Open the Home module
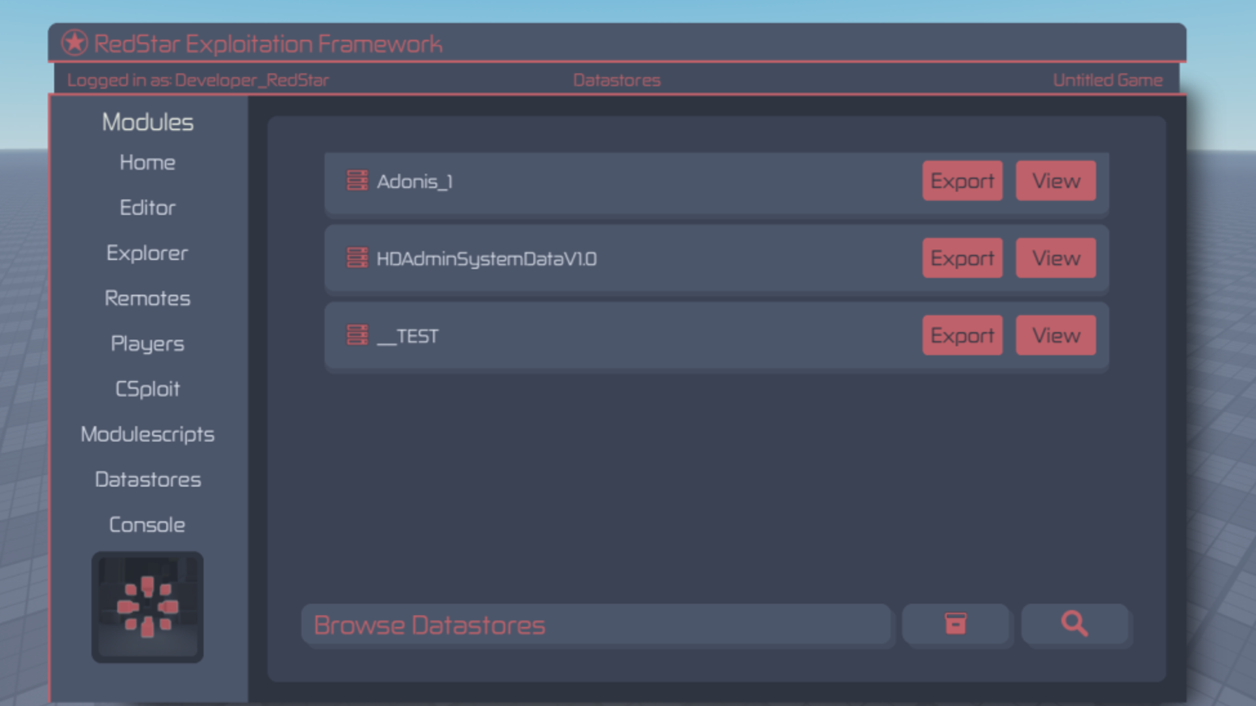Image resolution: width=1256 pixels, height=706 pixels. point(147,162)
